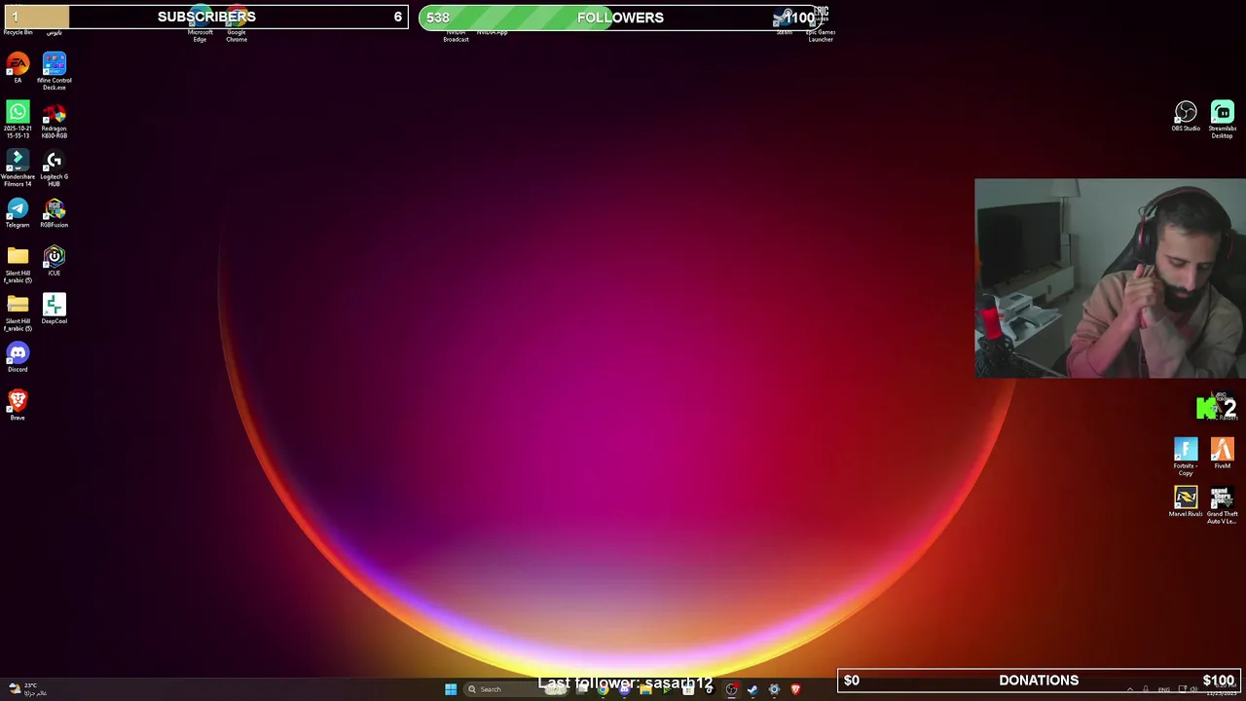This screenshot has width=1246, height=701.
Task: Launch Grand Theft Auto V shortcut
Action: 1223,505
